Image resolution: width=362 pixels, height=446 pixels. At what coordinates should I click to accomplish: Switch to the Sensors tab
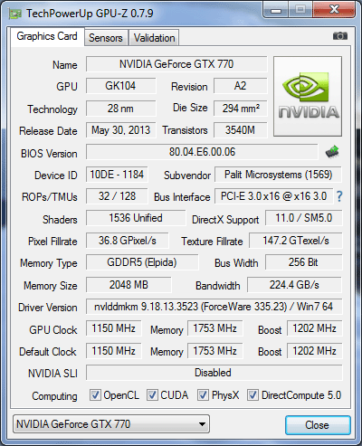pos(106,38)
